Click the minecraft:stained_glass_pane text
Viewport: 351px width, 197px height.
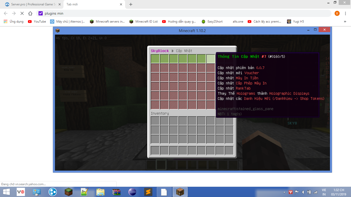[245, 109]
